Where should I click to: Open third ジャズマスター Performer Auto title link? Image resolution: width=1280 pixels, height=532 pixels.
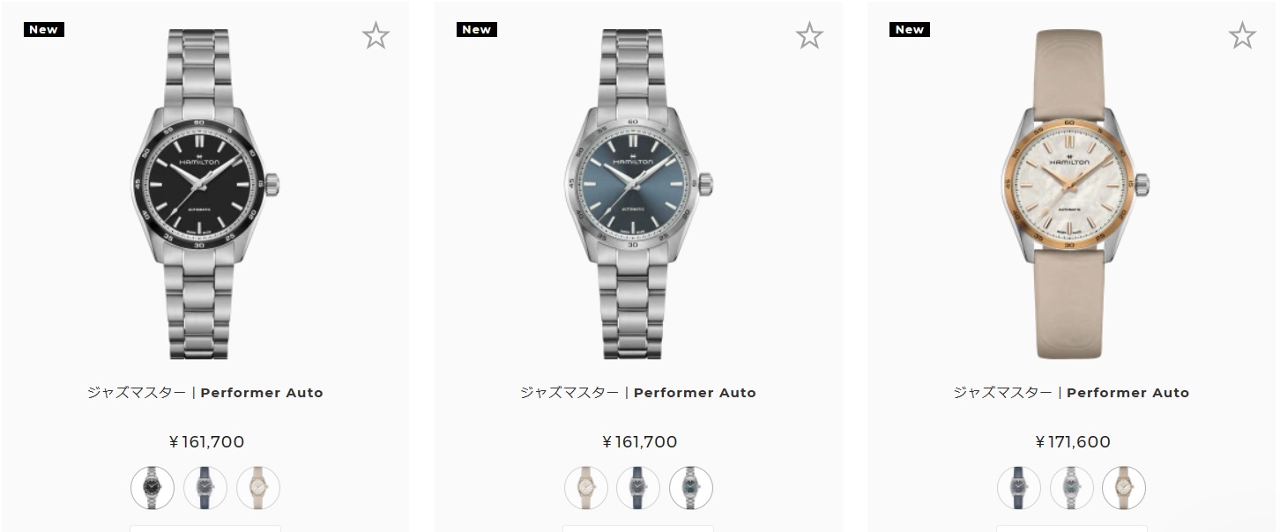[x=1072, y=393]
